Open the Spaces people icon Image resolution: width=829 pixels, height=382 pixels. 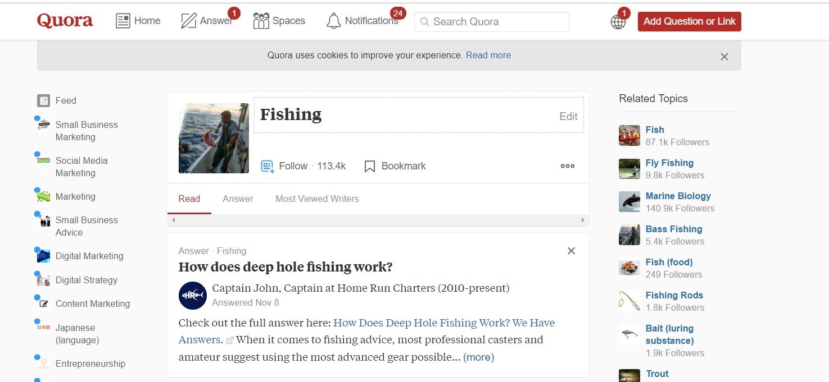(261, 21)
